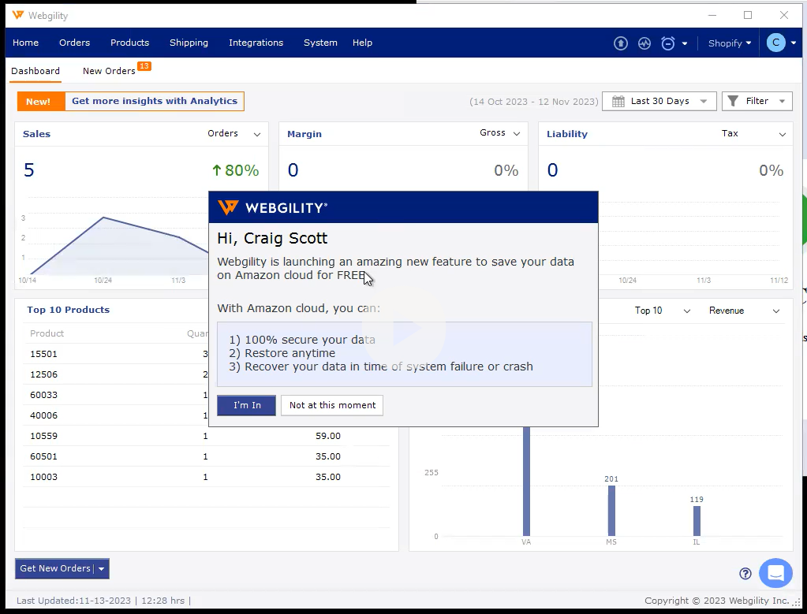Click the user avatar C icon

coord(775,43)
